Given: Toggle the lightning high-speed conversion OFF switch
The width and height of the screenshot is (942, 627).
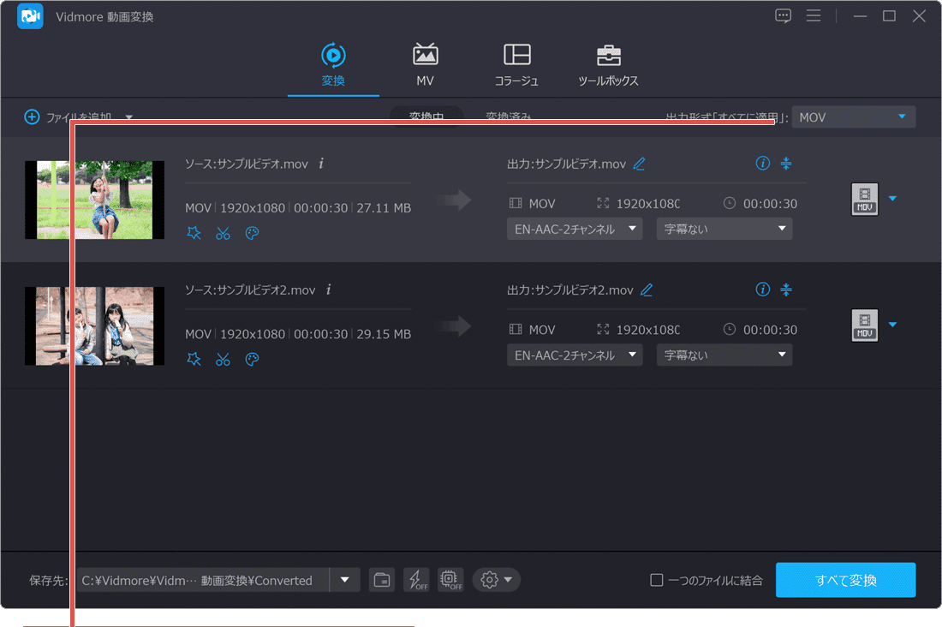Looking at the screenshot, I should tap(416, 580).
